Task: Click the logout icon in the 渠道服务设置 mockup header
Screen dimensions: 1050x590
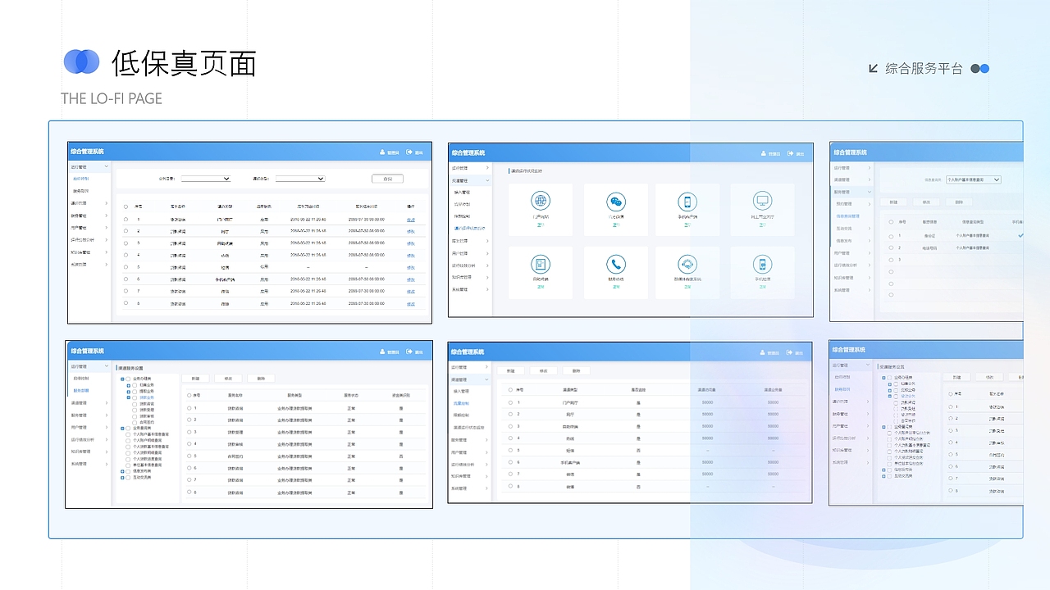Action: click(x=409, y=352)
